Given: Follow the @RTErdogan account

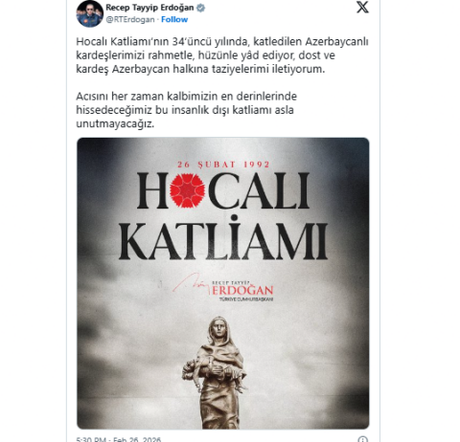Looking at the screenshot, I should pos(174,19).
